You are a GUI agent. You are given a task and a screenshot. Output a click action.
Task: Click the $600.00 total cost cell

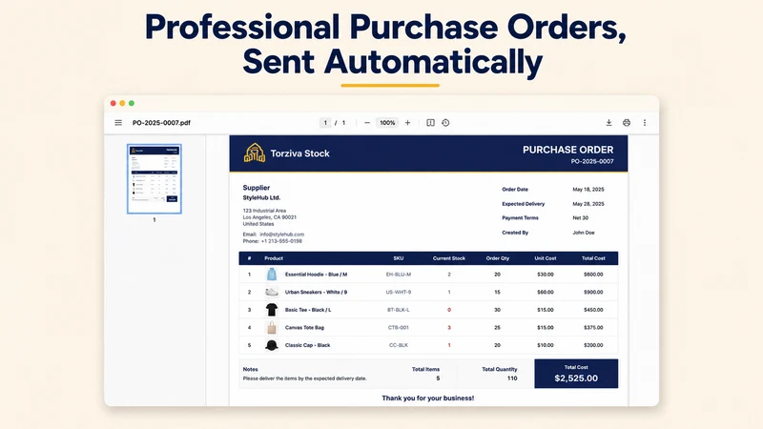click(x=593, y=275)
